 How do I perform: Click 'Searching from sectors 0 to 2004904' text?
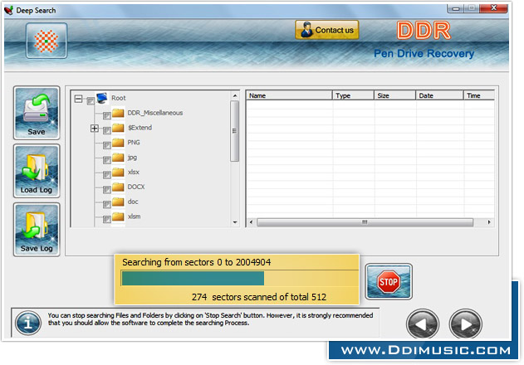(197, 262)
